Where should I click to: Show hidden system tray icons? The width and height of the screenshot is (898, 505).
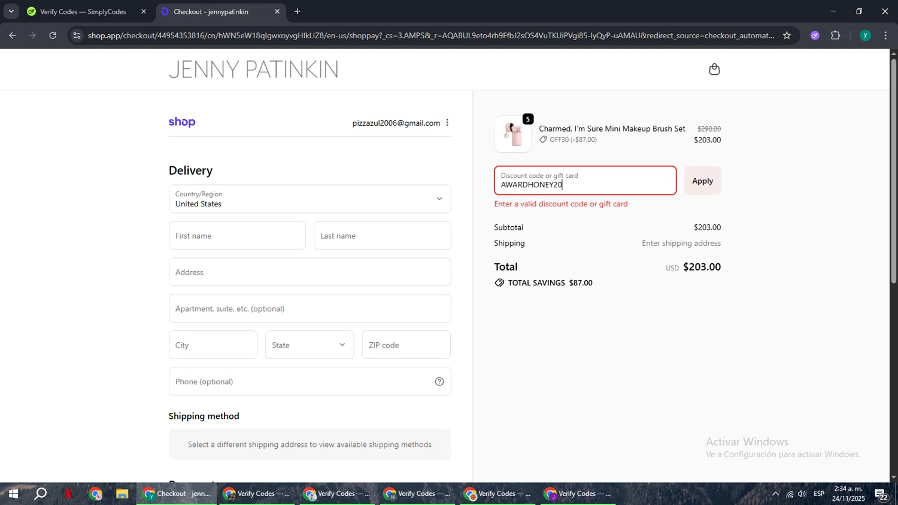[775, 494]
